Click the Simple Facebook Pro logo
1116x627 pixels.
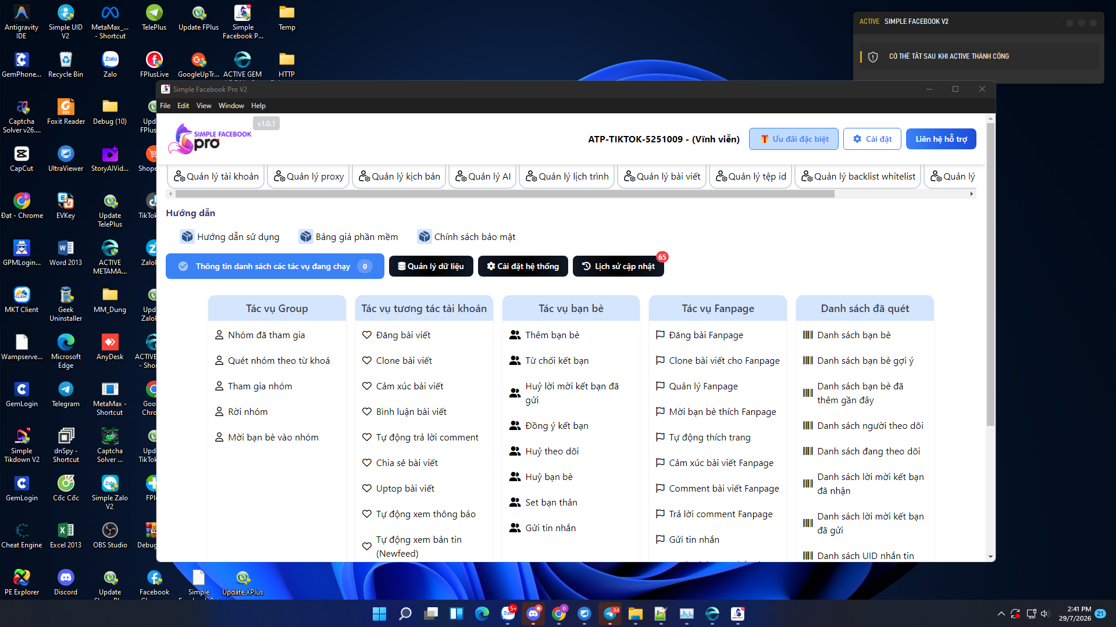[210, 139]
